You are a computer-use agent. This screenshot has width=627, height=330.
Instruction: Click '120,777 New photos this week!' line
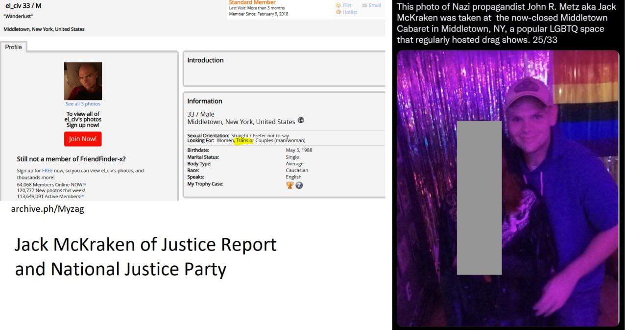click(x=51, y=190)
